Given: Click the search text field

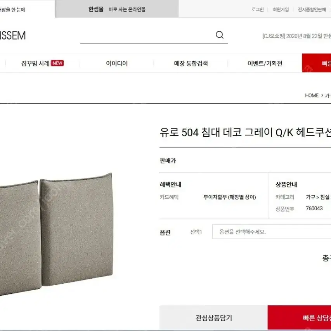Looking at the screenshot, I should pos(147,35).
